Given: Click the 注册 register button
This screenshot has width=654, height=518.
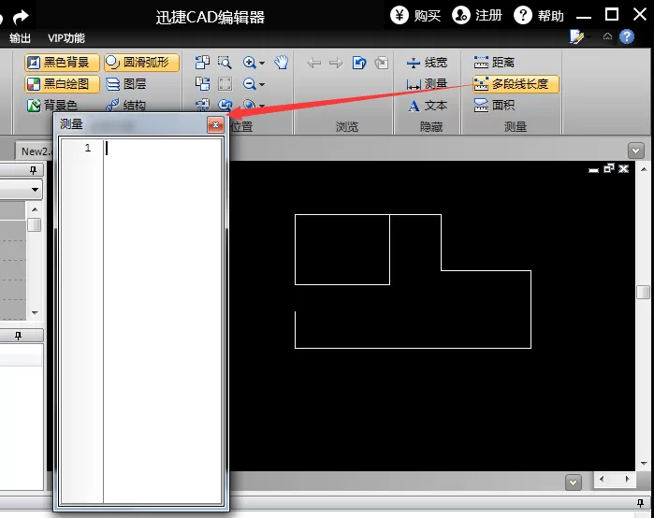Looking at the screenshot, I should click(477, 16).
